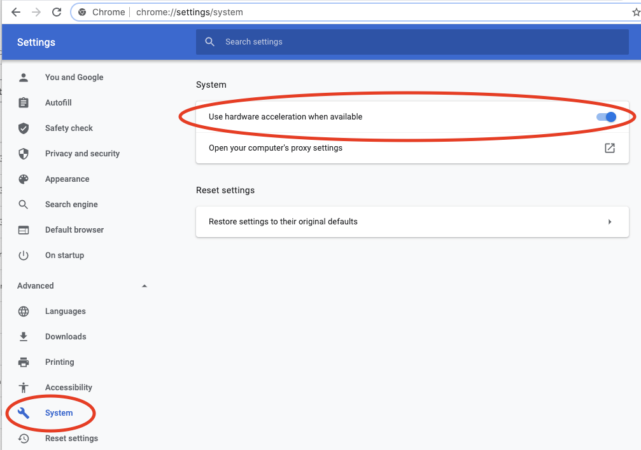Click the chrome://settings/system address bar
Viewport: 641px width, 450px height.
pos(355,12)
